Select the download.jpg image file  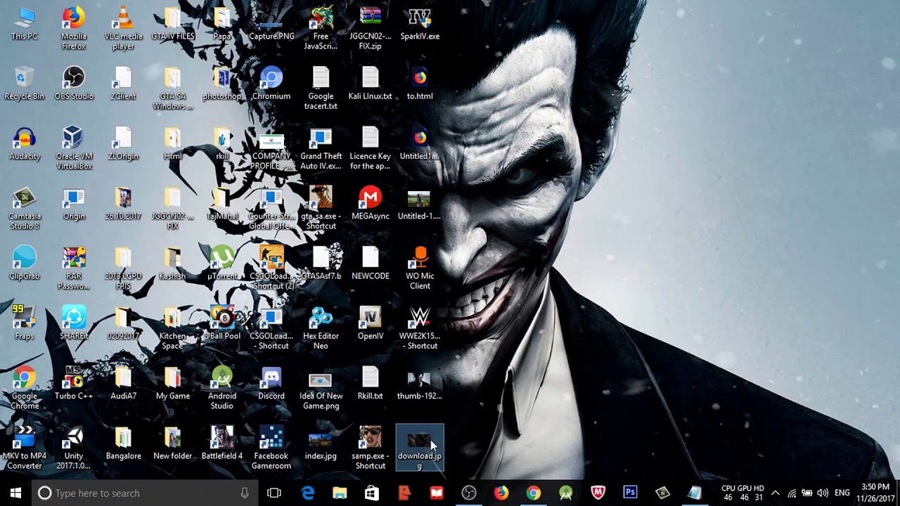coord(420,448)
